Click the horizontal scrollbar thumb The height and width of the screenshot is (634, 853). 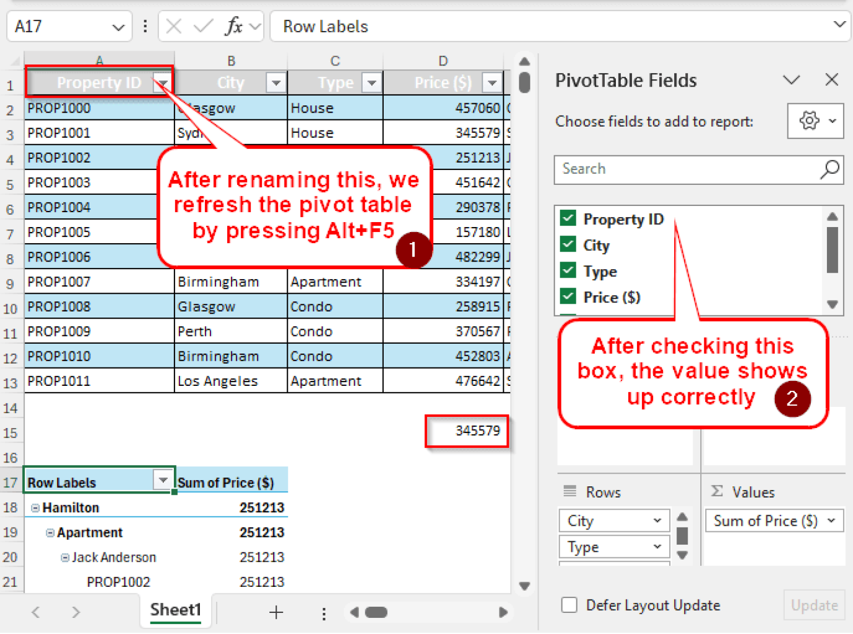[377, 612]
